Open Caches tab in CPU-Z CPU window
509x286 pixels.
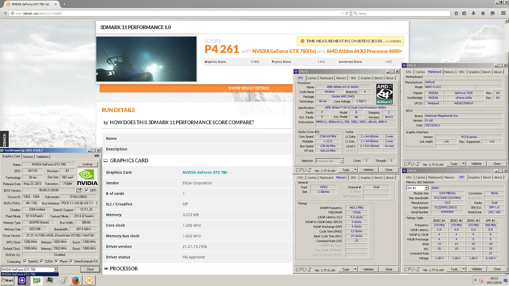click(312, 78)
